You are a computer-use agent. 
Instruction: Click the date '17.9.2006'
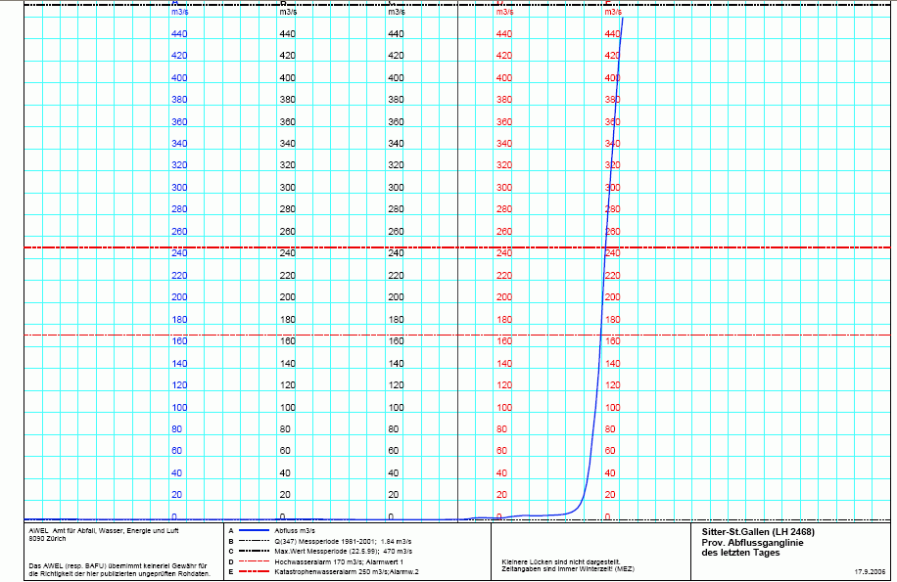tap(870, 571)
